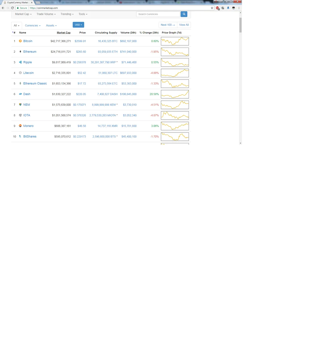This screenshot has height=346, width=336.
Task: Open Bitcoin 7d price graph
Action: (x=175, y=41)
